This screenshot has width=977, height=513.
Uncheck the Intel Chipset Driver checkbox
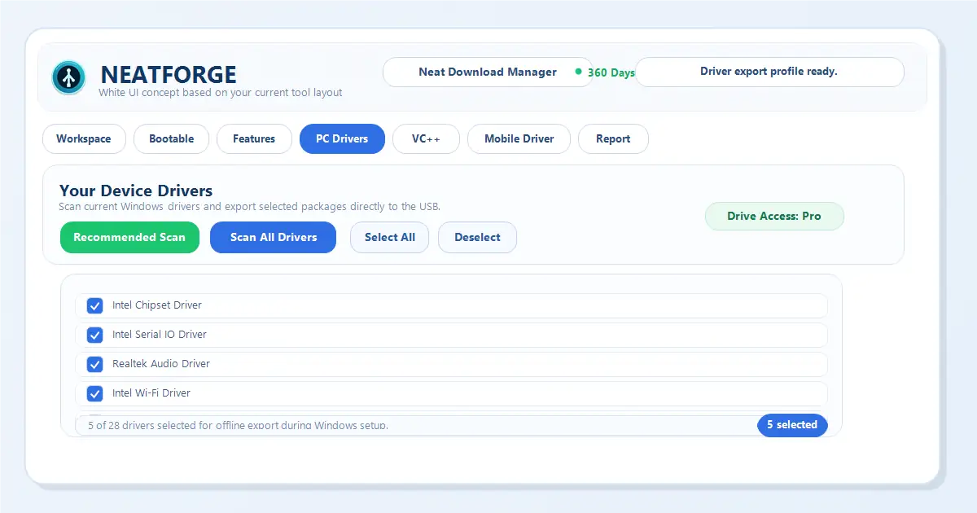tap(95, 305)
